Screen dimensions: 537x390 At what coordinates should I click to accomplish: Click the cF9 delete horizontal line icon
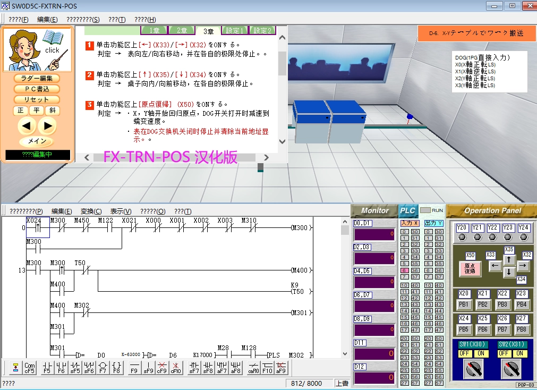163,367
